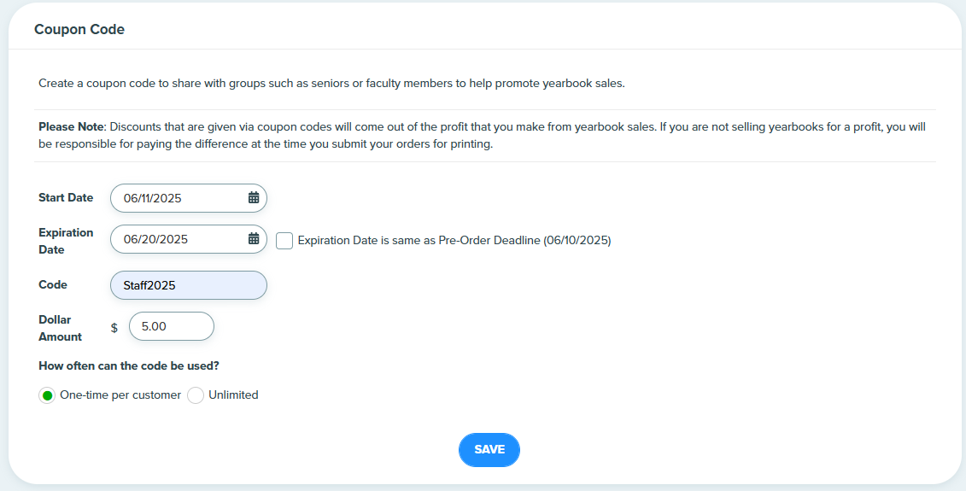Click the Expiration Date field showing 06/20/2025
The width and height of the screenshot is (966, 491).
tap(189, 239)
